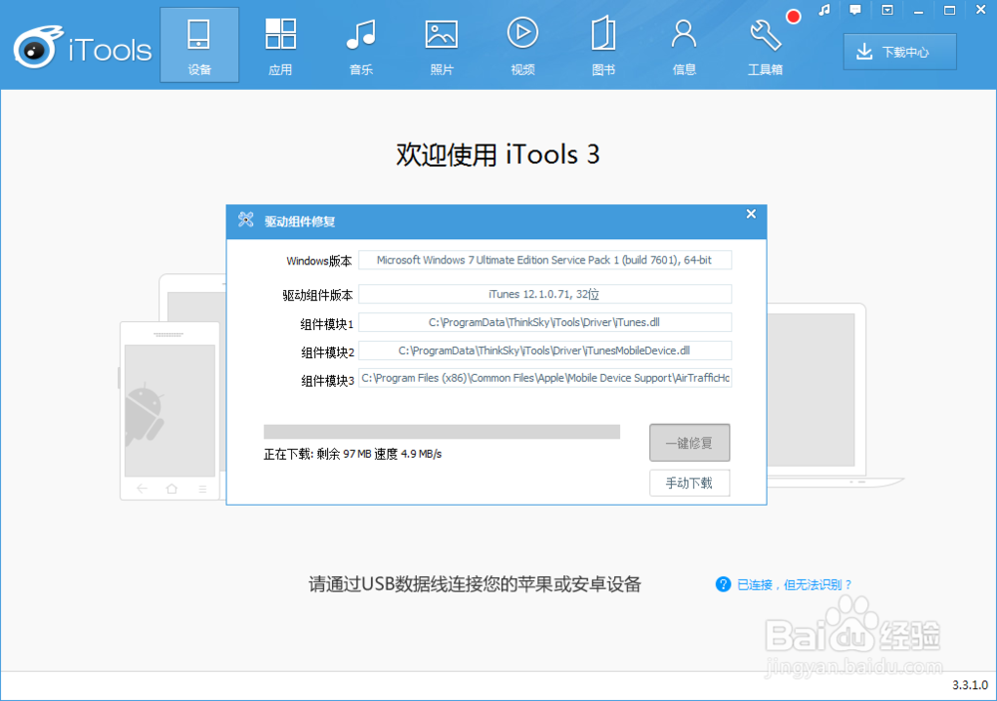This screenshot has width=997, height=701.
Task: Click the iTools eye logo
Action: [38, 47]
